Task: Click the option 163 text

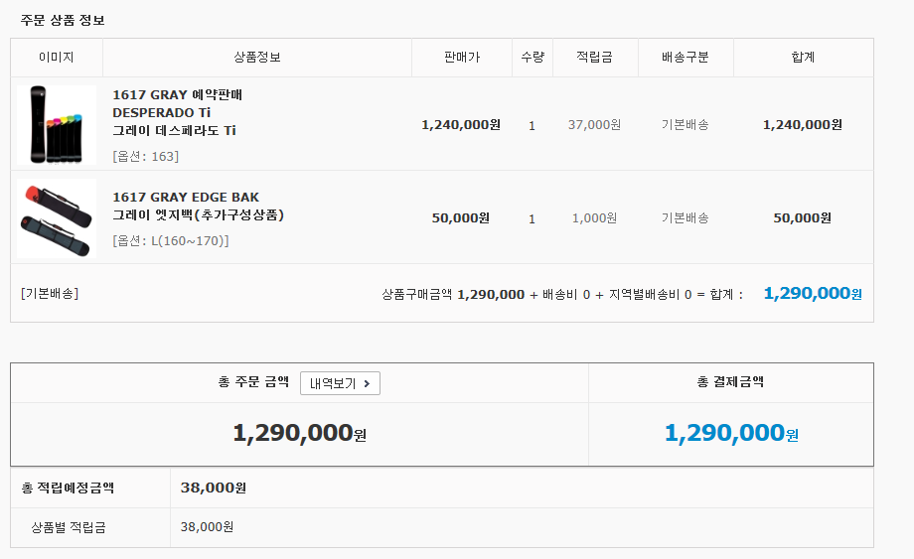Action: (x=146, y=156)
